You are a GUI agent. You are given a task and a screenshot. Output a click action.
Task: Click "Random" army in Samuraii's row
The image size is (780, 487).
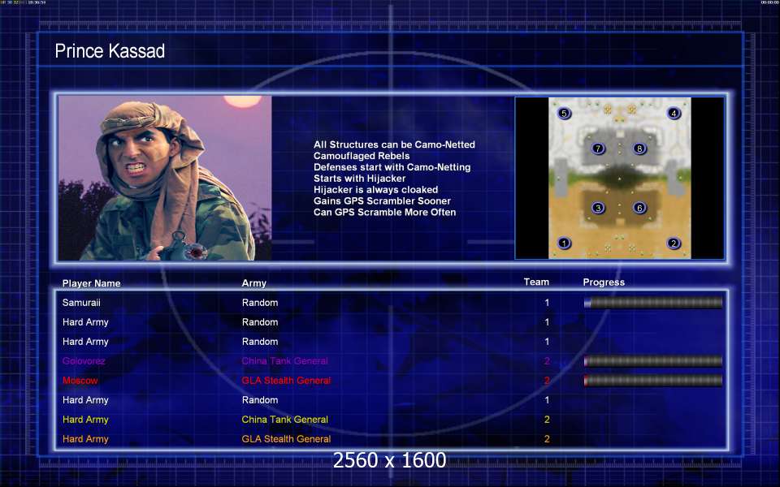pyautogui.click(x=260, y=302)
